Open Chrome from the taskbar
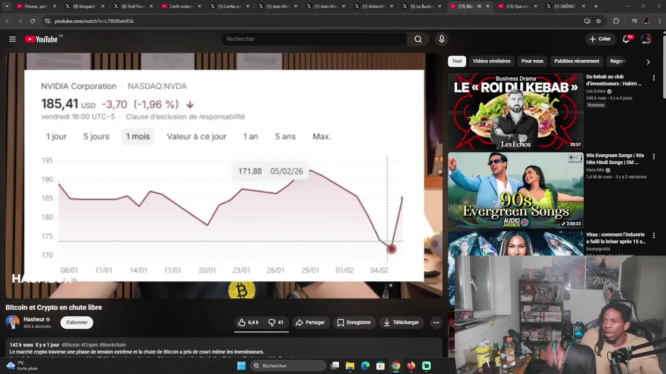The width and height of the screenshot is (666, 374). pyautogui.click(x=396, y=366)
